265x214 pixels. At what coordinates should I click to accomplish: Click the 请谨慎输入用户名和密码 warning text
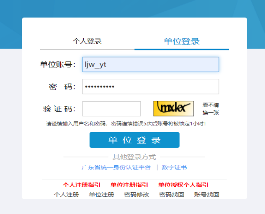pyautogui.click(x=126, y=124)
